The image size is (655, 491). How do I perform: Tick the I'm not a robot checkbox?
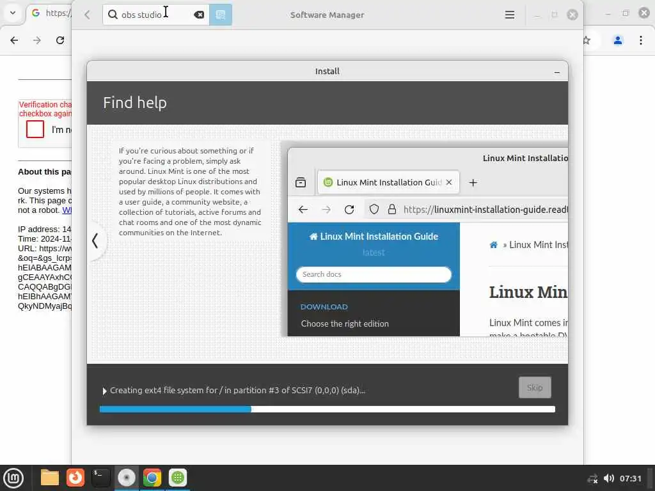coord(35,129)
